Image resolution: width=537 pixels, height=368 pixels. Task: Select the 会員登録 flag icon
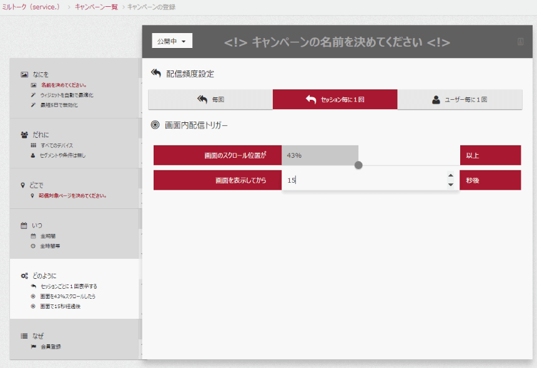(32, 346)
